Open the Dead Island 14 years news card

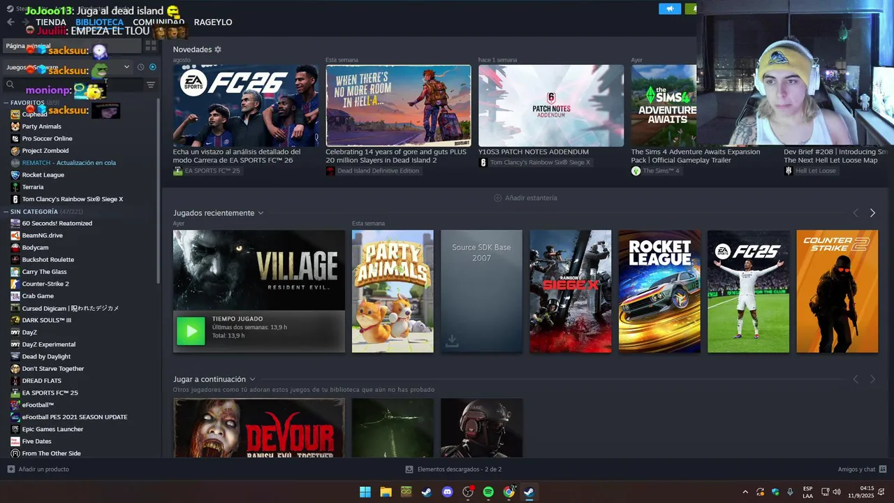click(x=398, y=105)
